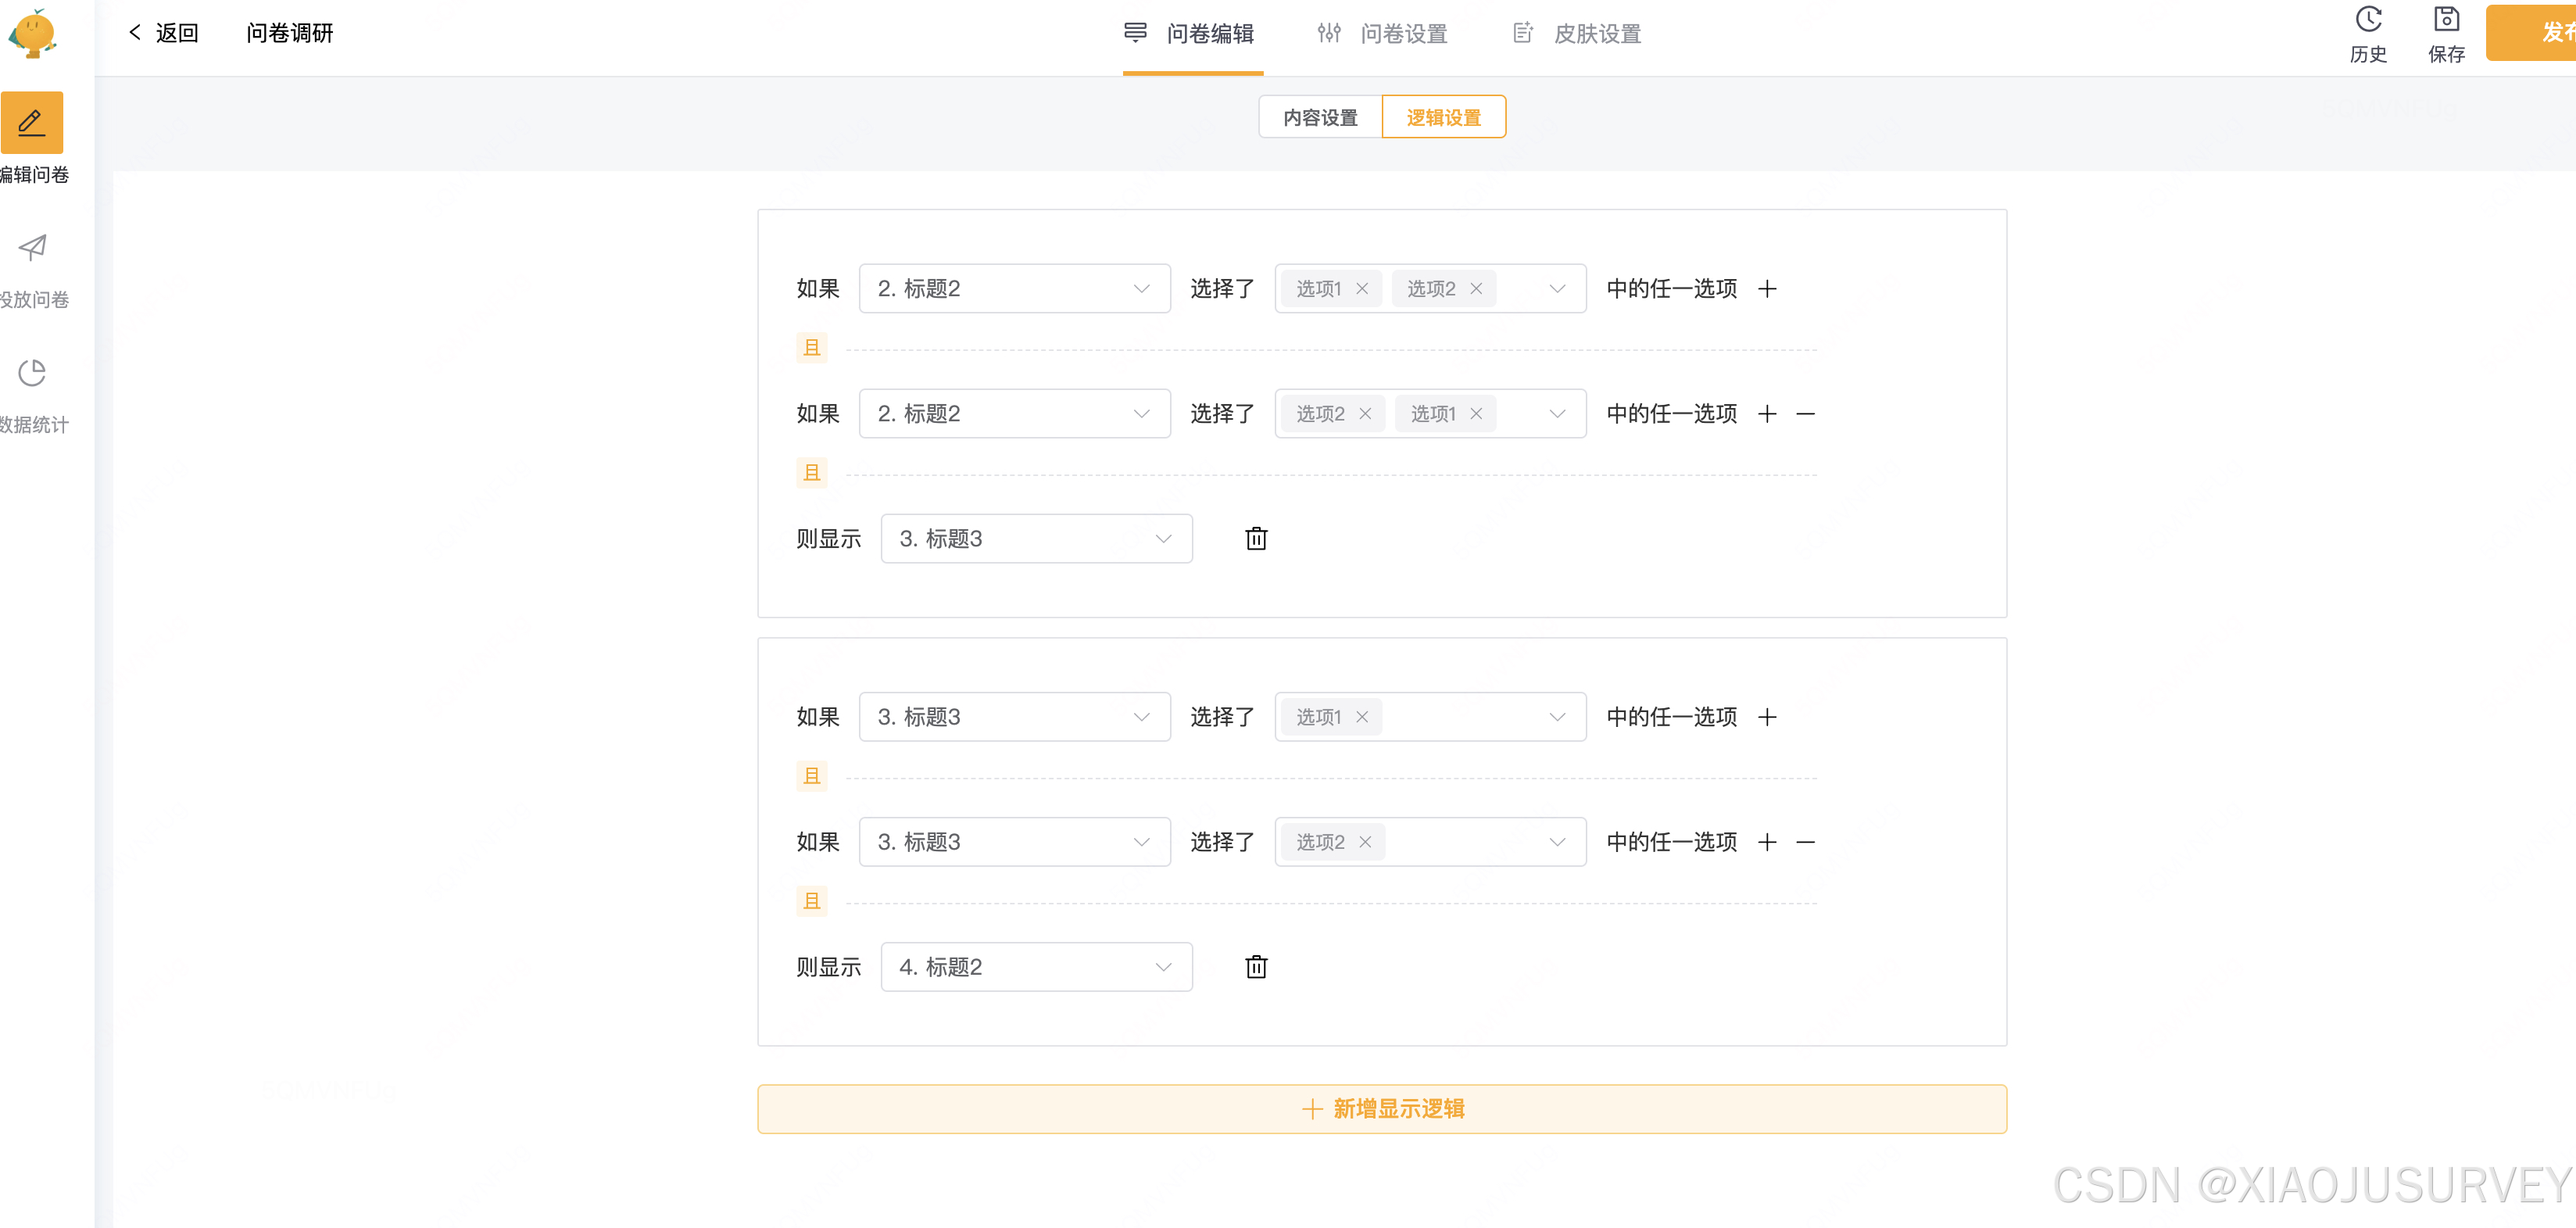2576x1228 pixels.
Task: Remove 选项2 tag in second condition row
Action: click(1364, 414)
